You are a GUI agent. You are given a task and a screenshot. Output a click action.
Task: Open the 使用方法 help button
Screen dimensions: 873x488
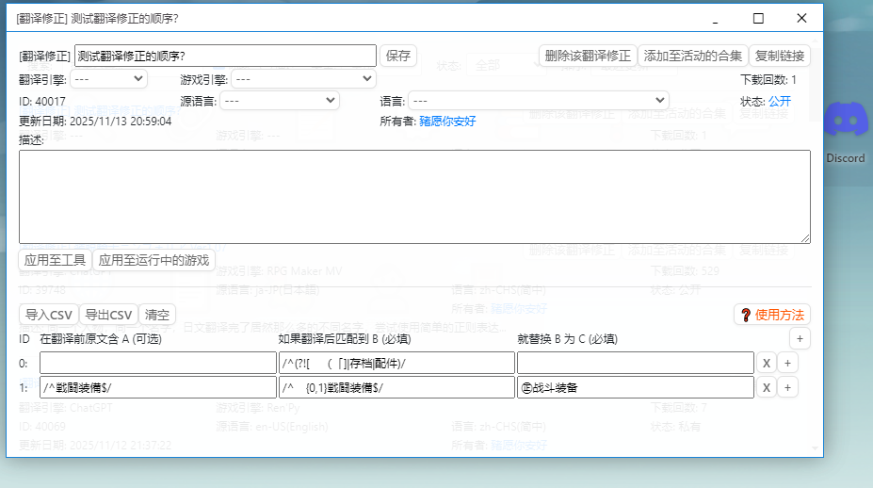771,315
